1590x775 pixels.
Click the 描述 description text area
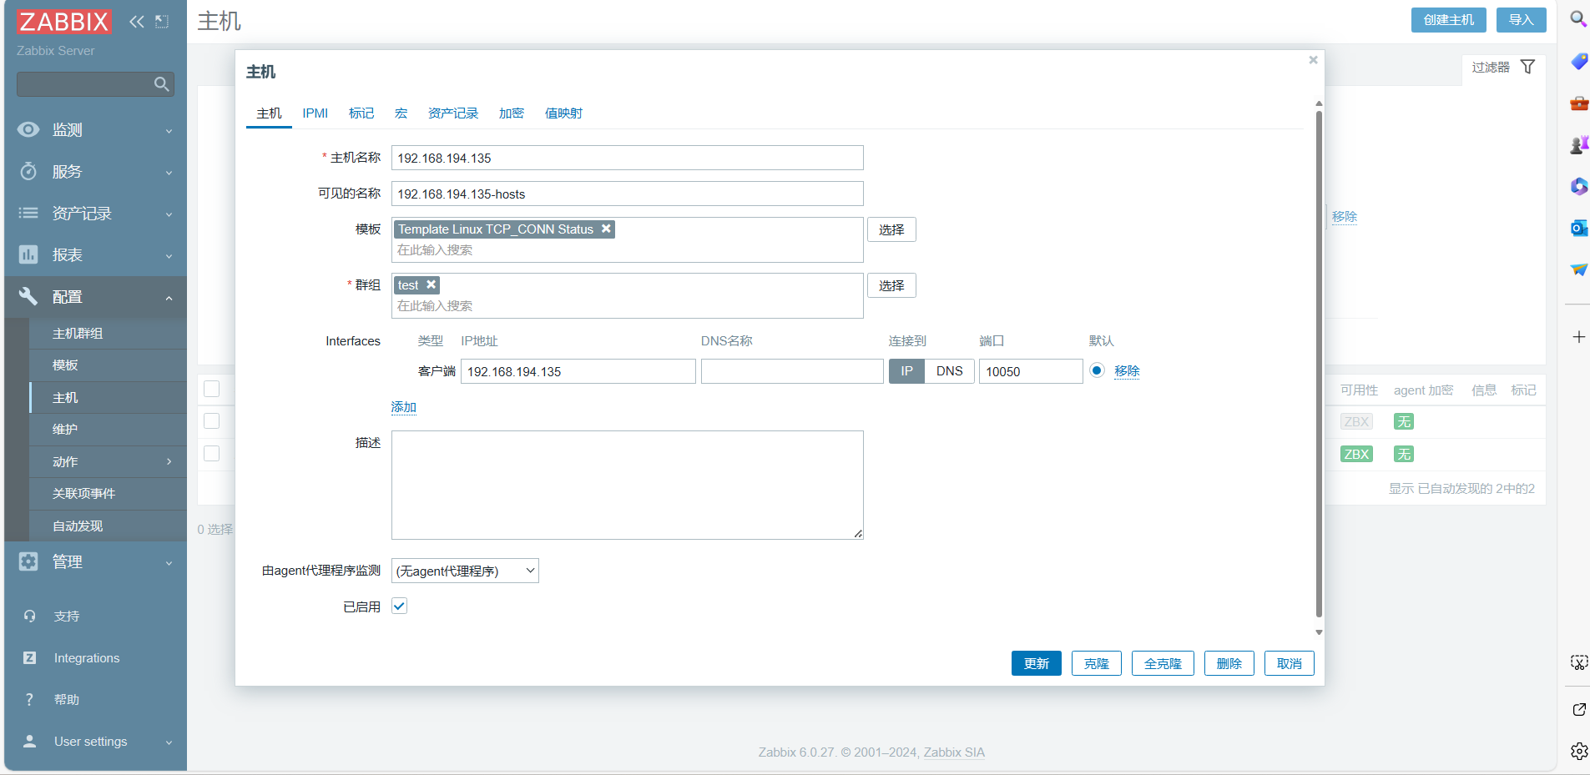pyautogui.click(x=627, y=485)
